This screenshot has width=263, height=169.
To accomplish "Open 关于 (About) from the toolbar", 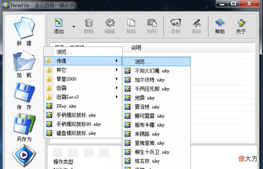I will click(x=241, y=26).
